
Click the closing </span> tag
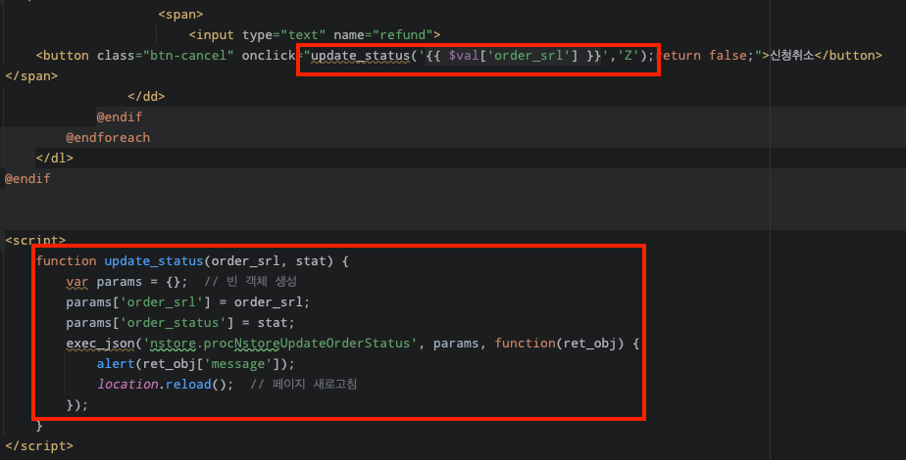point(31,76)
